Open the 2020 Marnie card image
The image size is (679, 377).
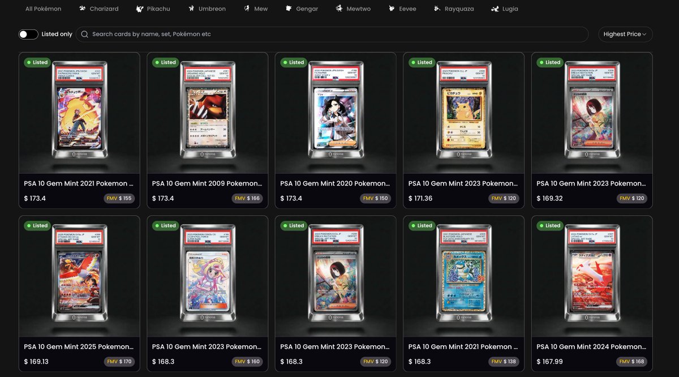[x=336, y=113]
